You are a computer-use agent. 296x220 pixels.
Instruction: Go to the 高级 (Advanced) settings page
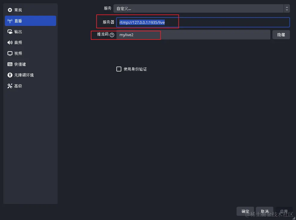tap(30, 86)
